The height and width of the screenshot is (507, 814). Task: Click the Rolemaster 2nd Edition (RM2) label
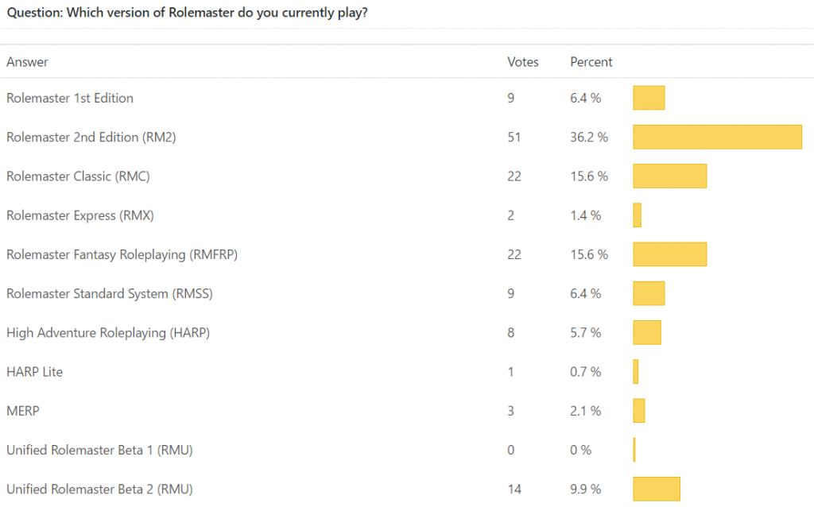pyautogui.click(x=91, y=137)
